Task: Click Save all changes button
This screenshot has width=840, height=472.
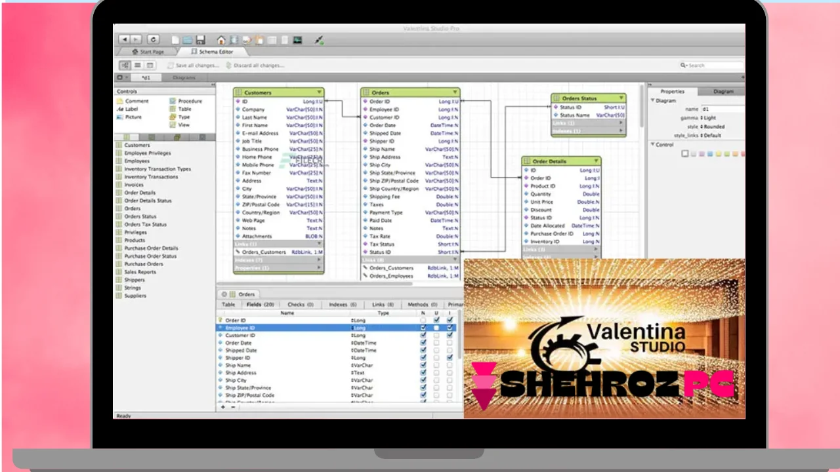Action: point(193,66)
